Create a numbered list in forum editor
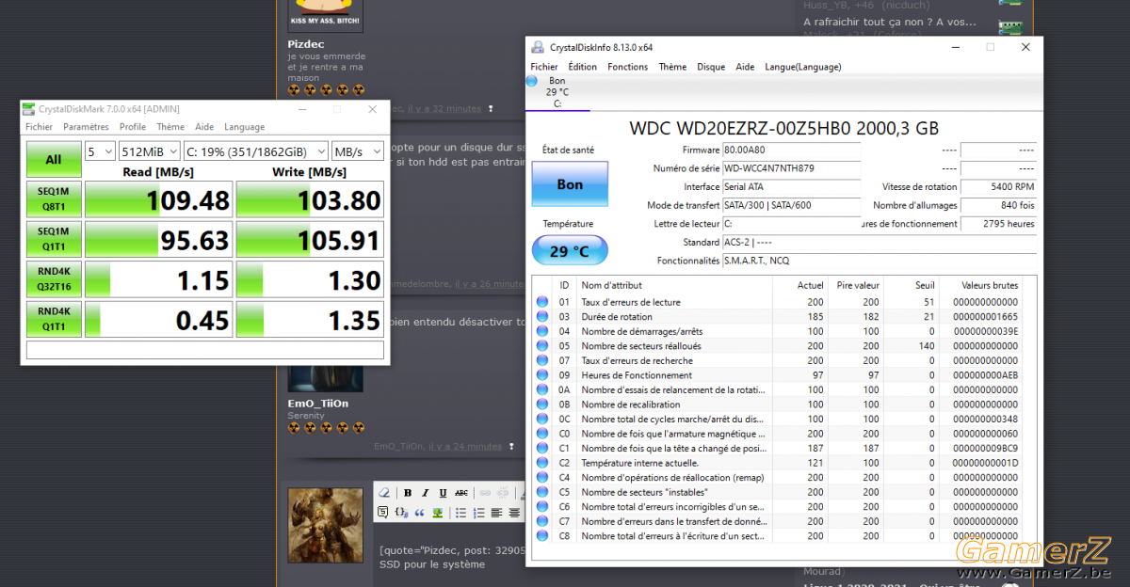Image resolution: width=1130 pixels, height=587 pixels. pos(478,513)
